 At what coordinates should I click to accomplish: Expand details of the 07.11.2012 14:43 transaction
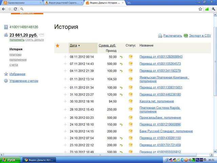pos(65,64)
